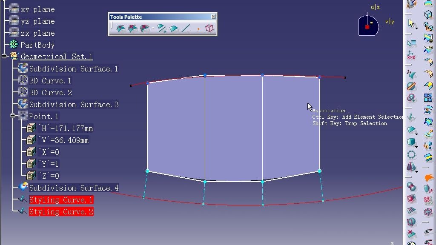Click the ring of dots icon

[x=411, y=154]
